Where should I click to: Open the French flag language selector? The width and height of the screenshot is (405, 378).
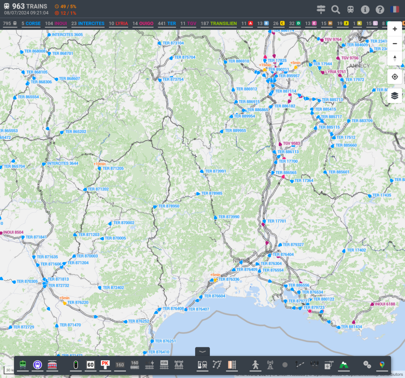395,9
